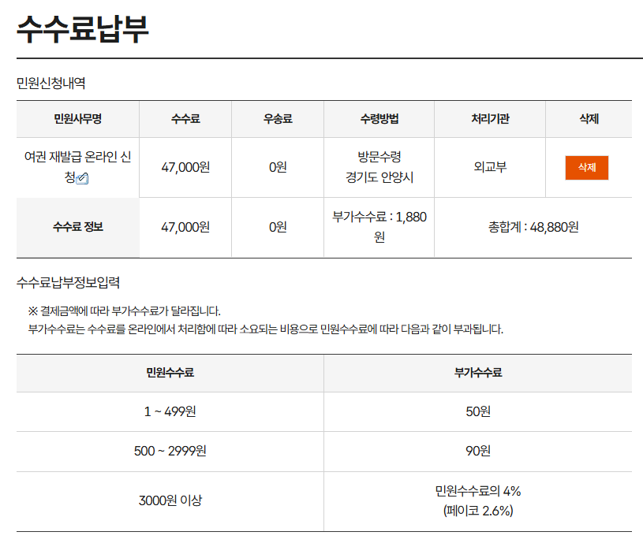This screenshot has width=643, height=543.
Task: Click the 삭제 column header
Action: (584, 118)
